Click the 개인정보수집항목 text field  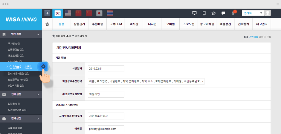[x=146, y=81]
